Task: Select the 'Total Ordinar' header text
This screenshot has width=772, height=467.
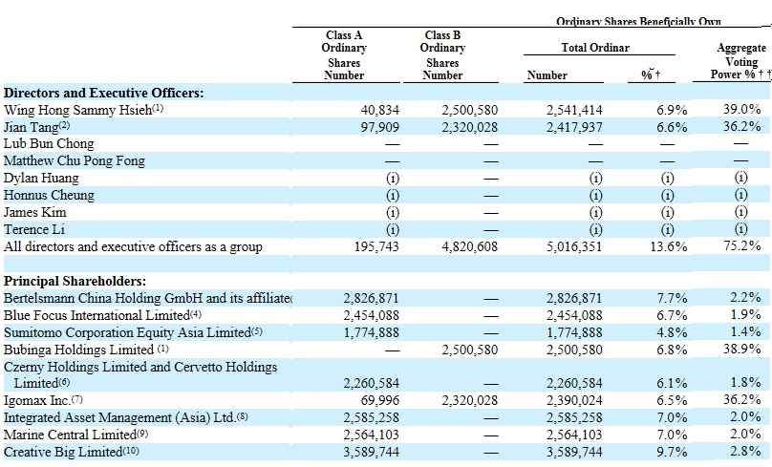Action: [x=595, y=48]
